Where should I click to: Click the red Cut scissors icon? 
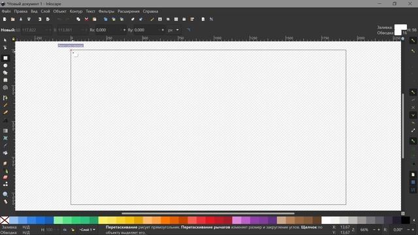click(x=86, y=19)
